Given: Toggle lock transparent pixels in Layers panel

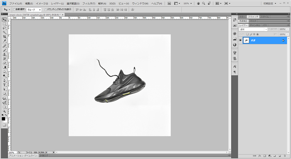Looking at the screenshot, I should pos(247,34).
